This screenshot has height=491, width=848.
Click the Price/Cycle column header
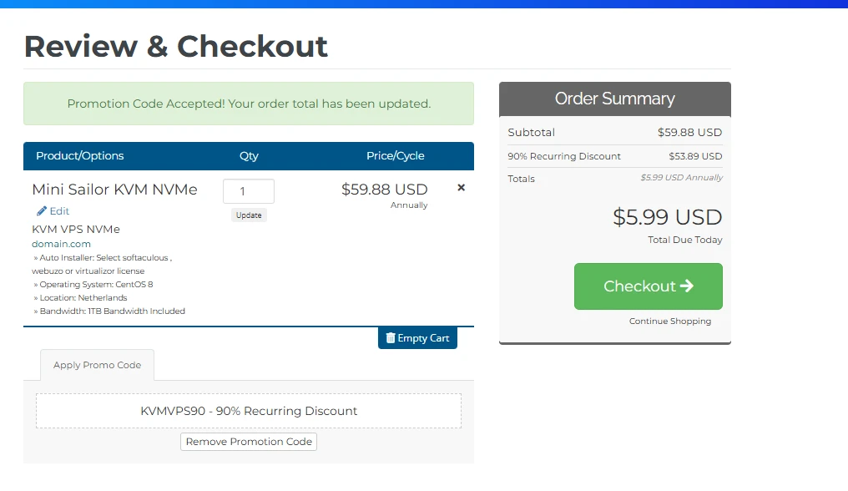(395, 156)
